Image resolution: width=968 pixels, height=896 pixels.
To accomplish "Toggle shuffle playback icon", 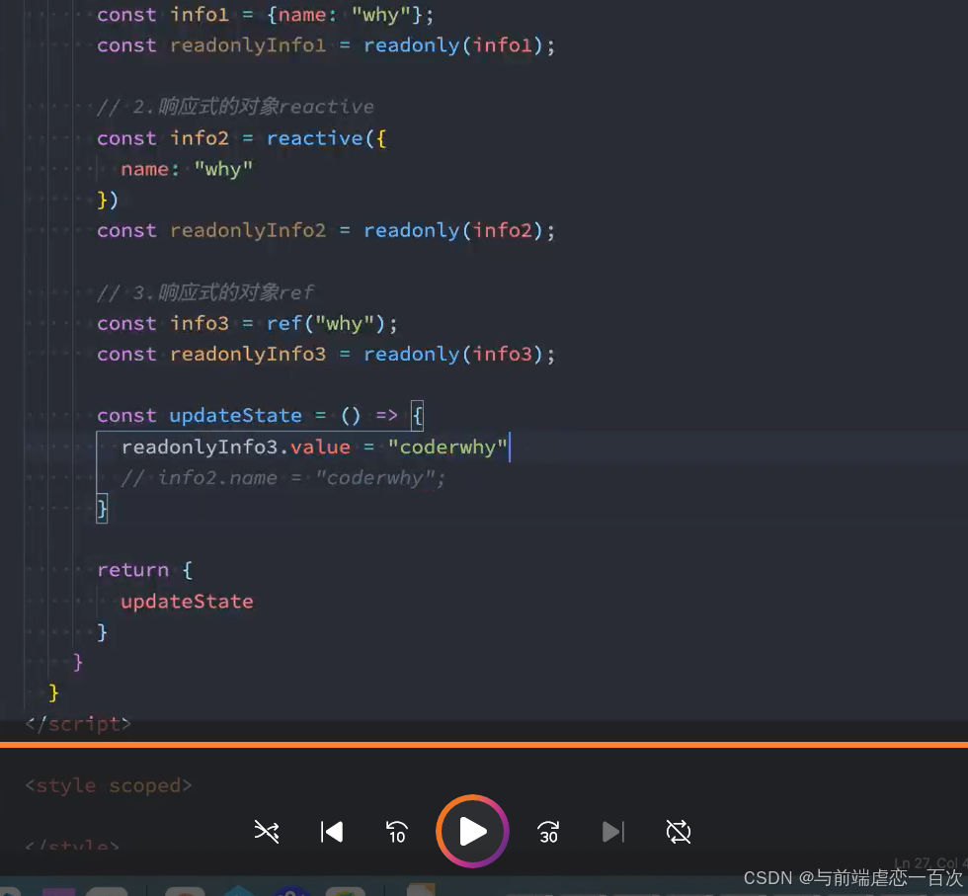I will [x=267, y=831].
